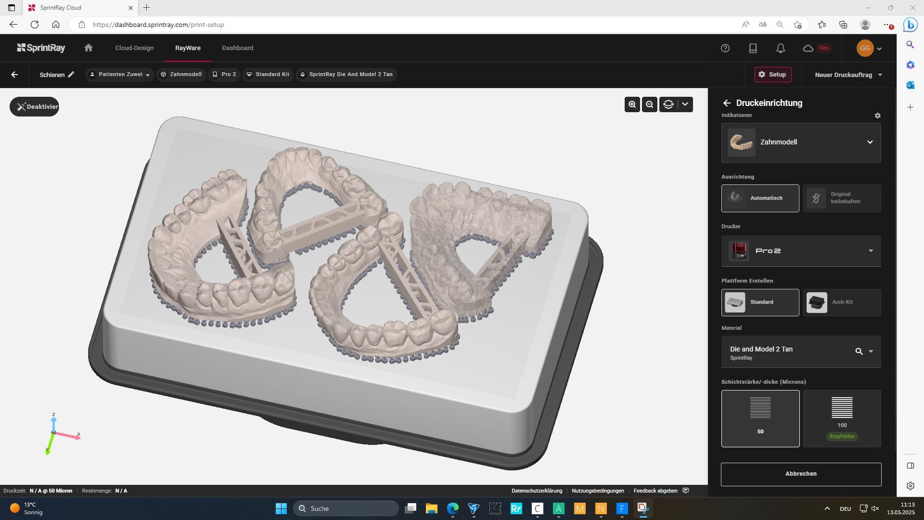Select Arch-Kit platform
The image size is (924, 520).
point(842,302)
